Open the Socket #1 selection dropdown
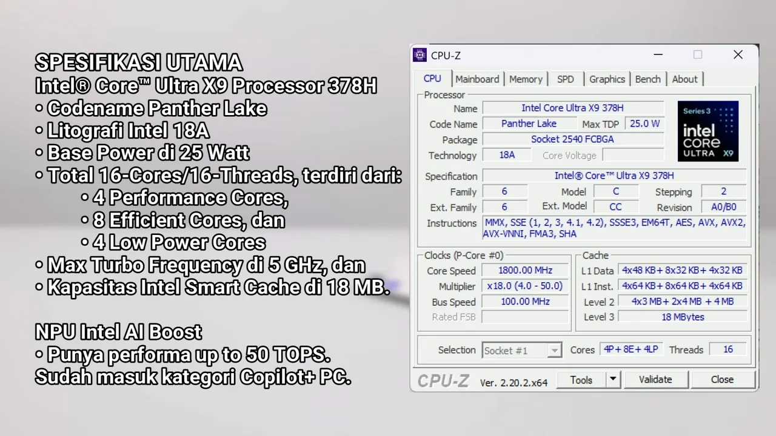 [x=522, y=350]
